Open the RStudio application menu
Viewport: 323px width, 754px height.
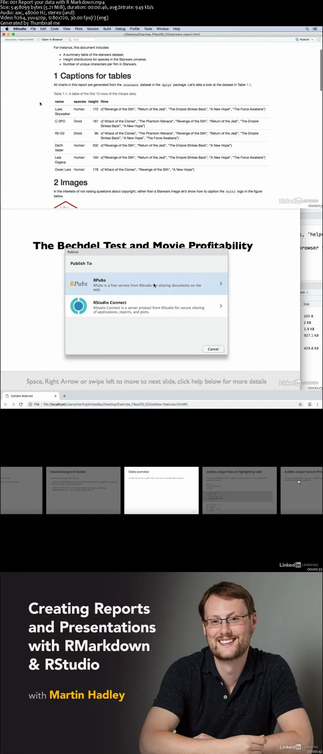pyautogui.click(x=20, y=29)
